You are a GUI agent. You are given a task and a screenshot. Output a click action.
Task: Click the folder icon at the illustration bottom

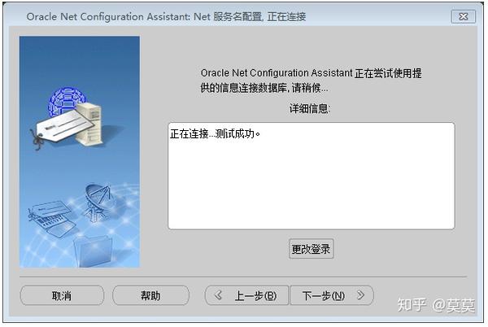(91, 246)
